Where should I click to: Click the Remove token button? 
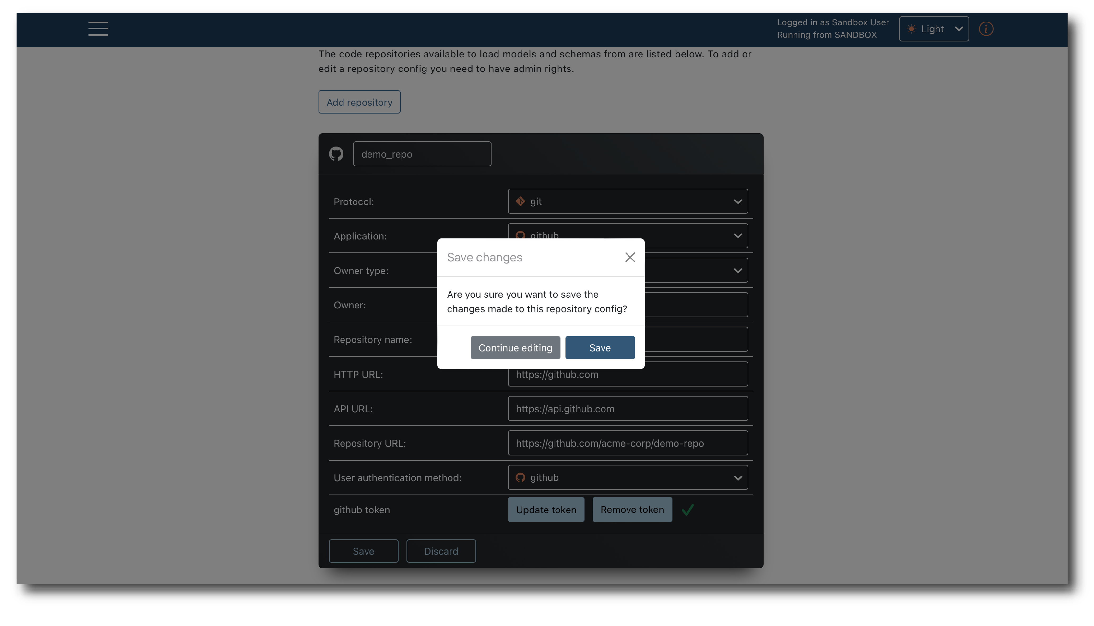coord(632,510)
